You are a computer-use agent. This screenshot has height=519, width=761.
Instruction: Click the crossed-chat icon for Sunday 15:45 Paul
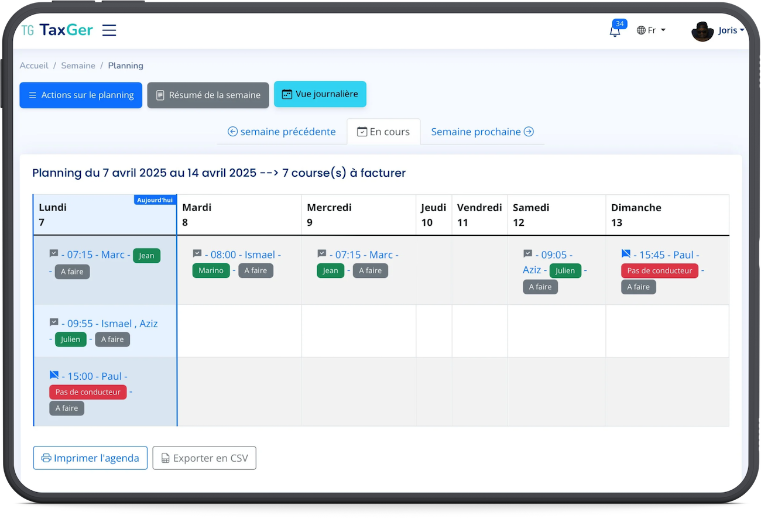coord(626,253)
